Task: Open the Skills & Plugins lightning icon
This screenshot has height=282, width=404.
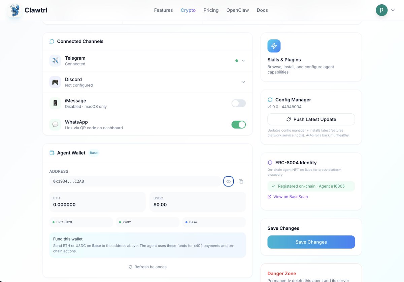Action: click(x=274, y=46)
